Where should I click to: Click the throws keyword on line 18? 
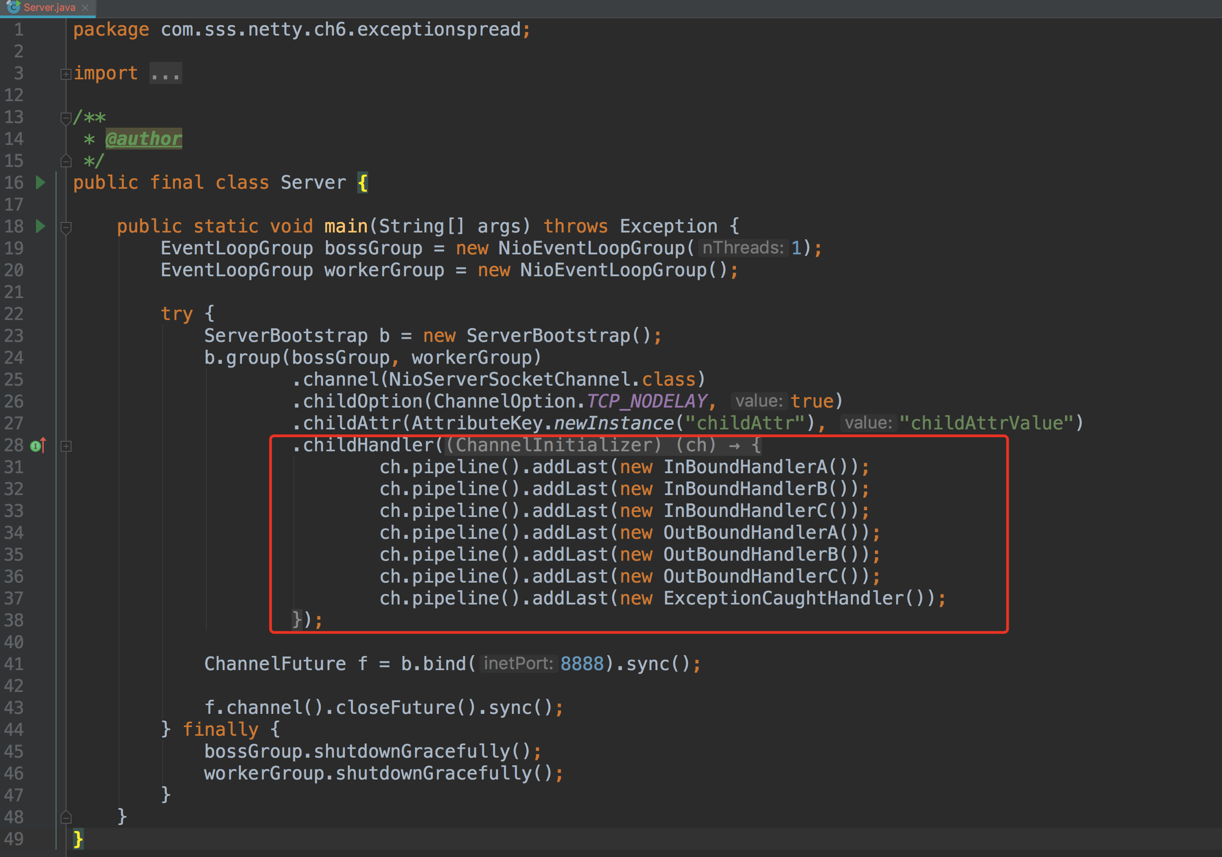click(x=575, y=227)
